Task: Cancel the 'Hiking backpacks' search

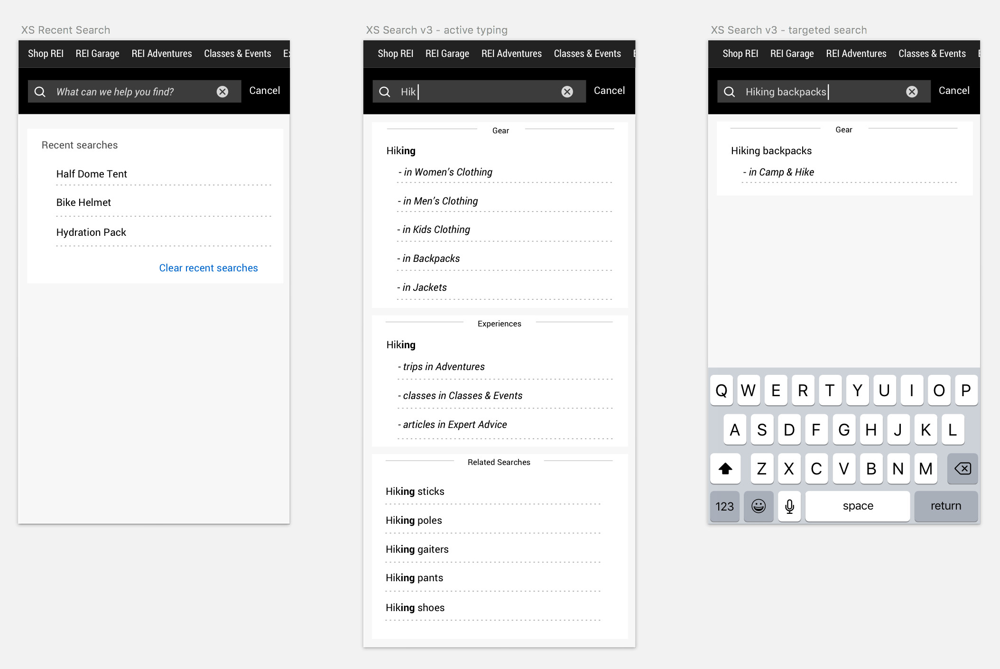Action: point(954,91)
